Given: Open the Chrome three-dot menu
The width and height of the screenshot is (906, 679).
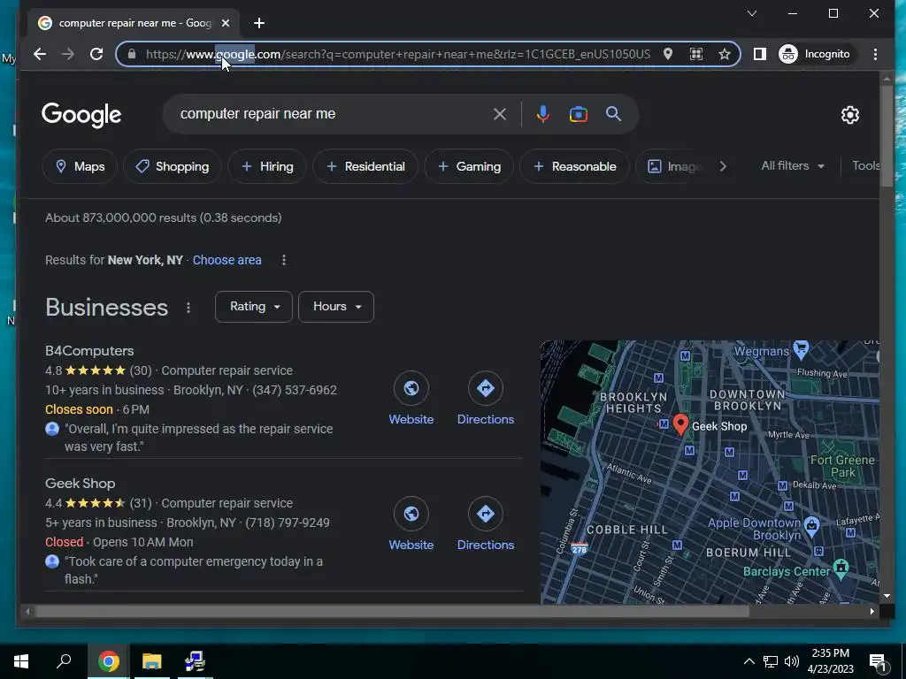Looking at the screenshot, I should (x=875, y=54).
